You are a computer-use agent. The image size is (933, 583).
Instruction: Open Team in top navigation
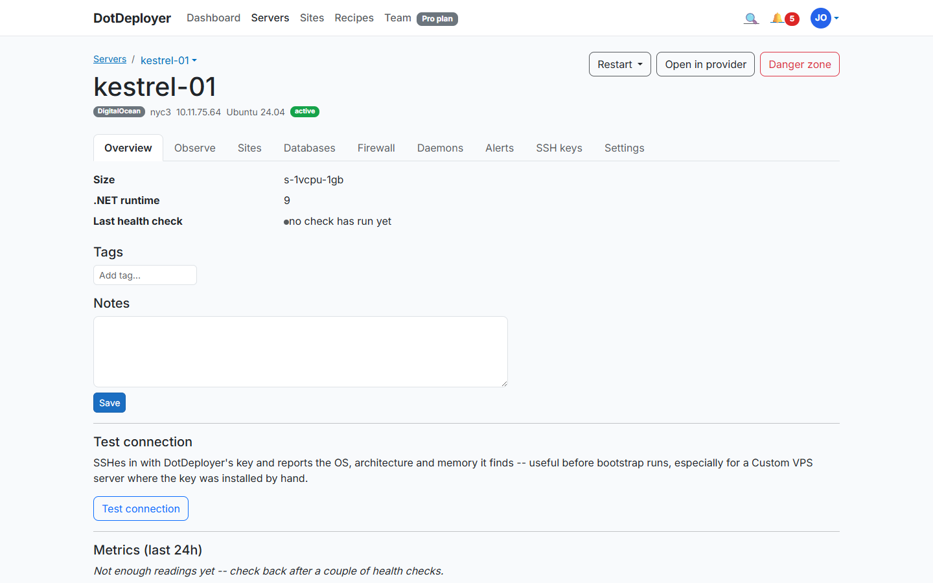[x=398, y=18]
